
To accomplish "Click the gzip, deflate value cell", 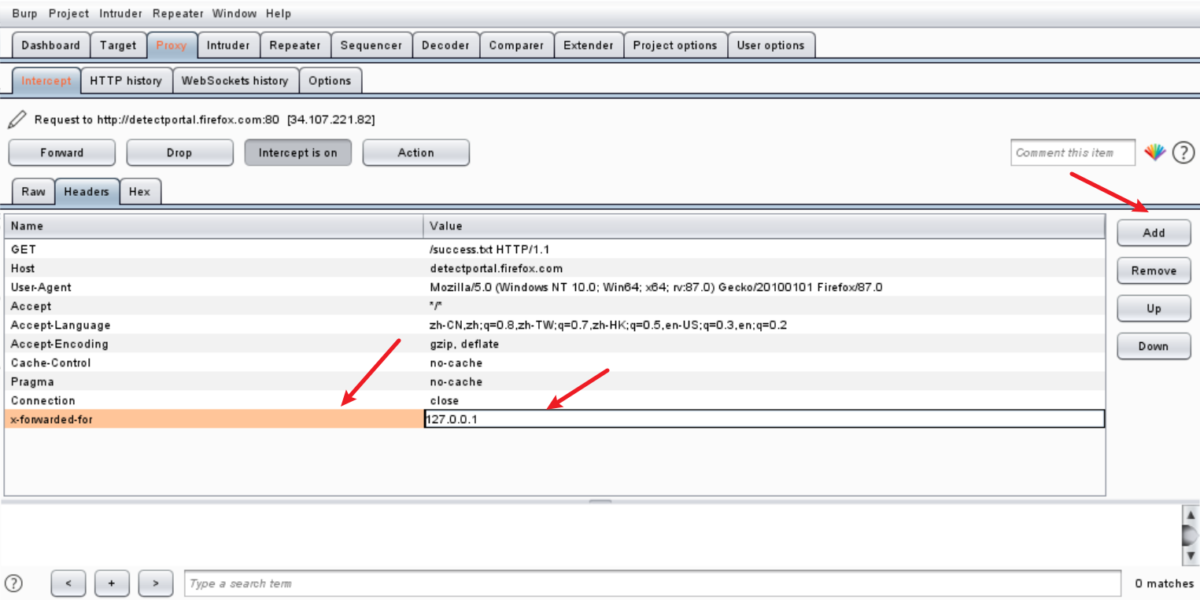I will 764,344.
